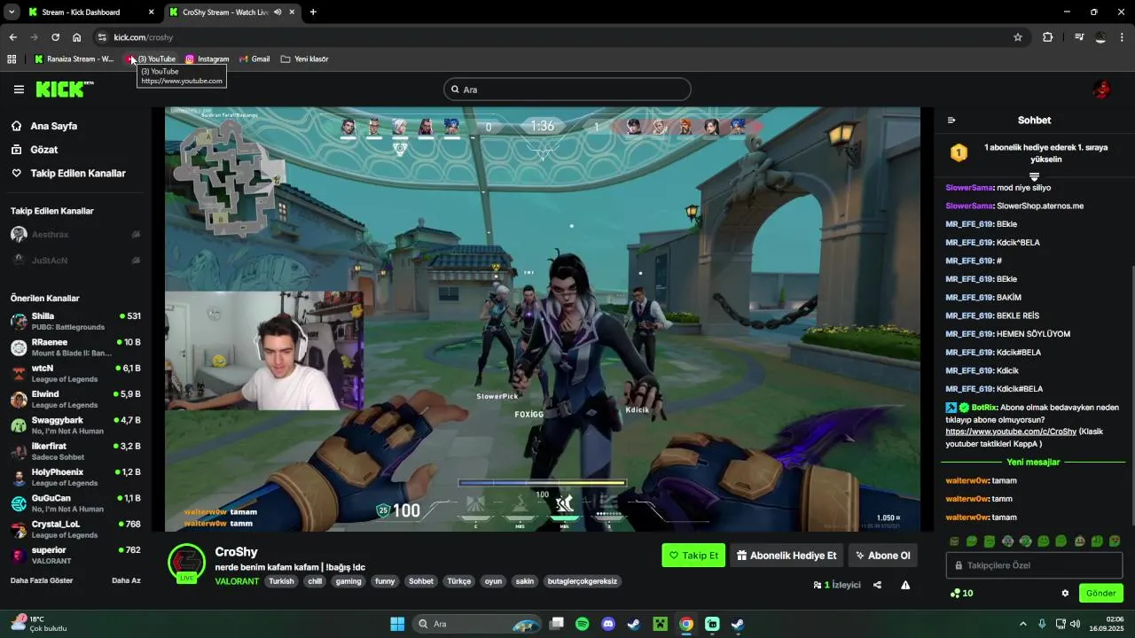Open Chrome media control icon
1135x638 pixels.
(x=1078, y=37)
